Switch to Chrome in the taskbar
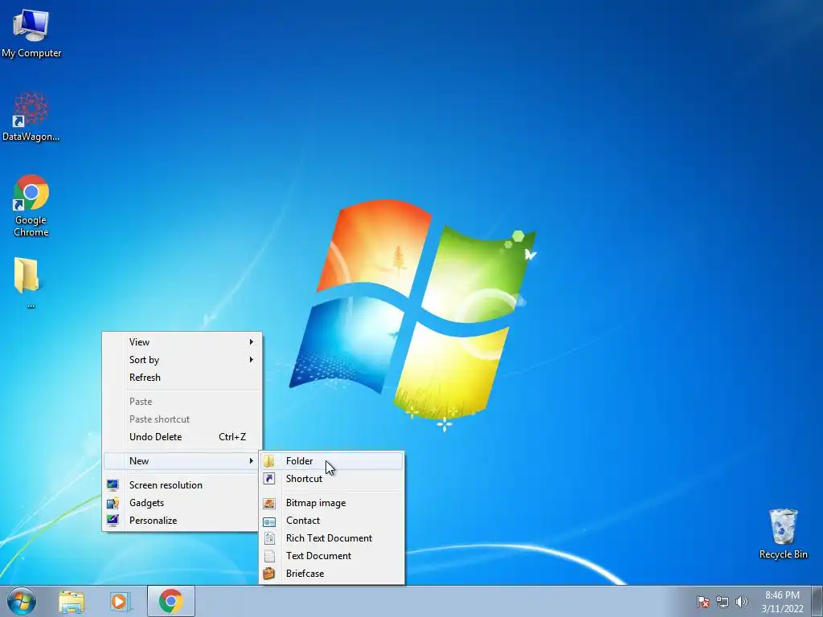The image size is (823, 617). coord(171,601)
